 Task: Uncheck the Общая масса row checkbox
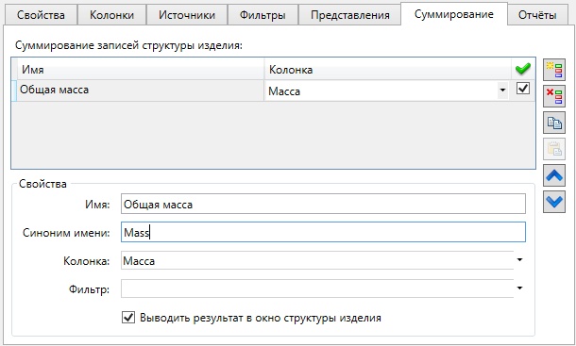(x=523, y=89)
